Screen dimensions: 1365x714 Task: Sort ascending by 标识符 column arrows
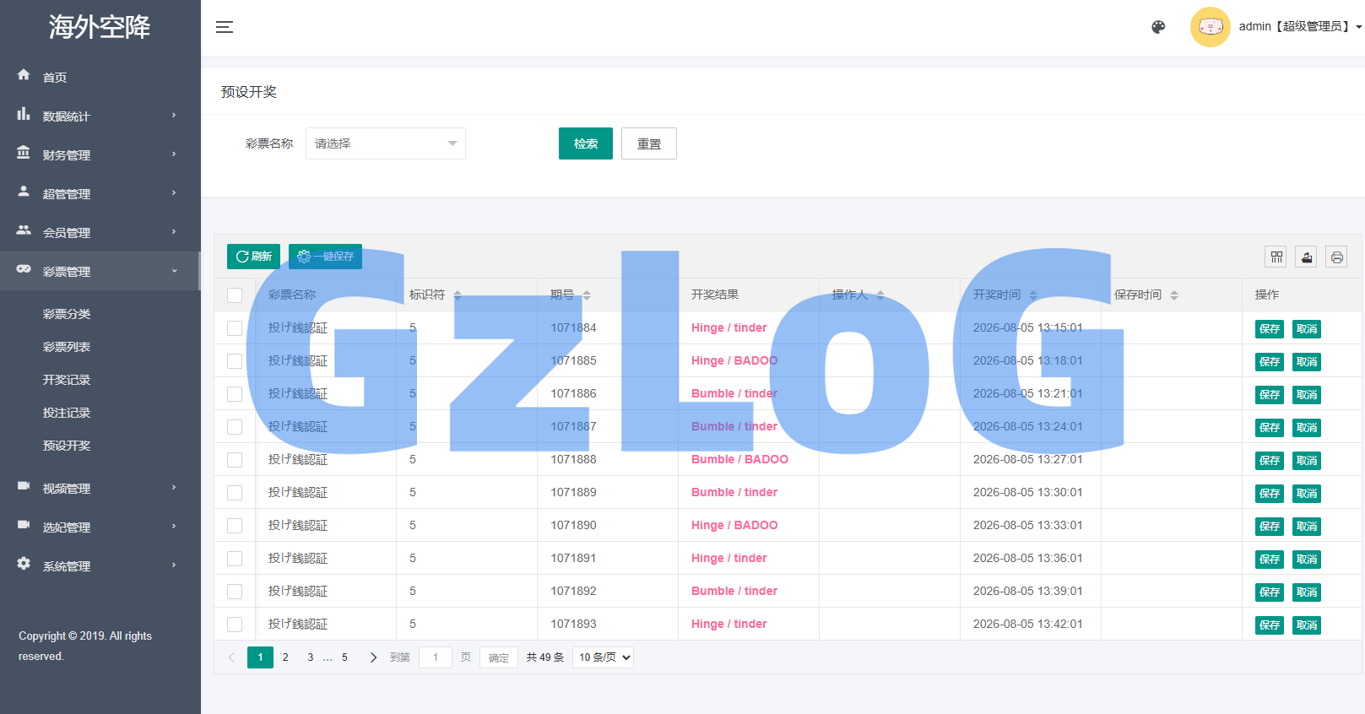point(458,292)
